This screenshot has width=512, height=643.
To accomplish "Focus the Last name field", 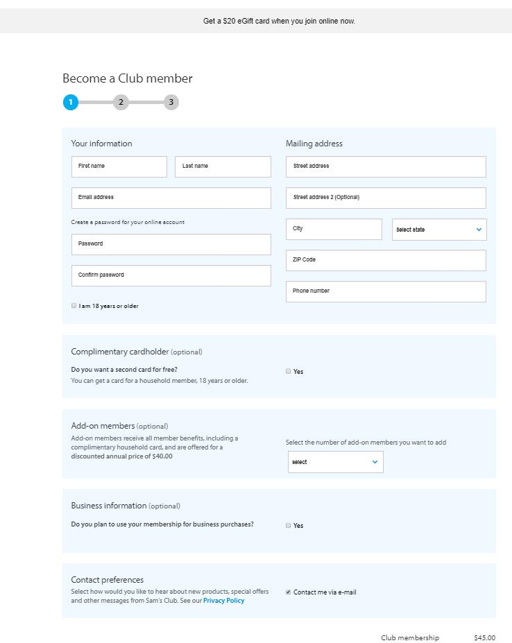I will tap(223, 166).
